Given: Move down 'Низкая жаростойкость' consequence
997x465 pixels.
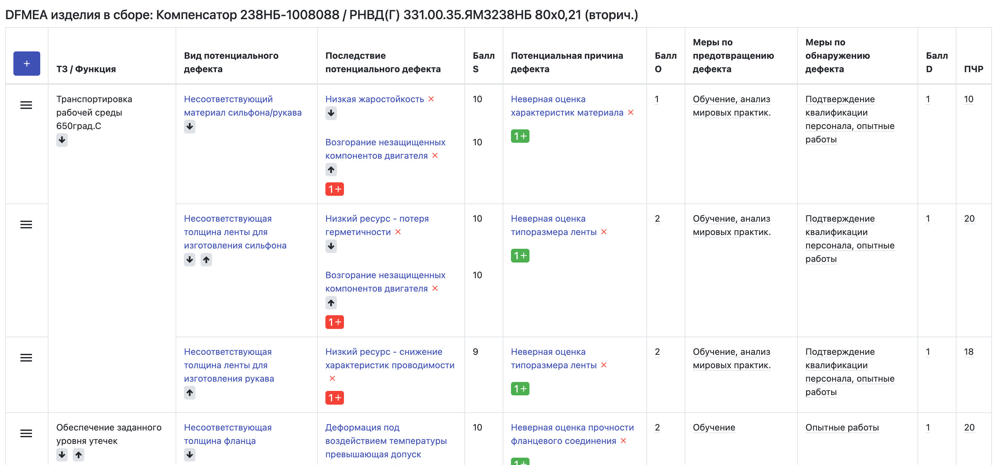Looking at the screenshot, I should [x=331, y=113].
